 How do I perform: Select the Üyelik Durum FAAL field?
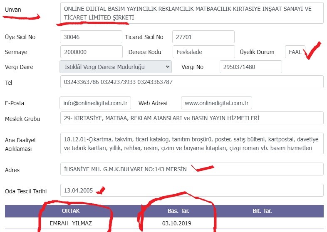point(295,52)
